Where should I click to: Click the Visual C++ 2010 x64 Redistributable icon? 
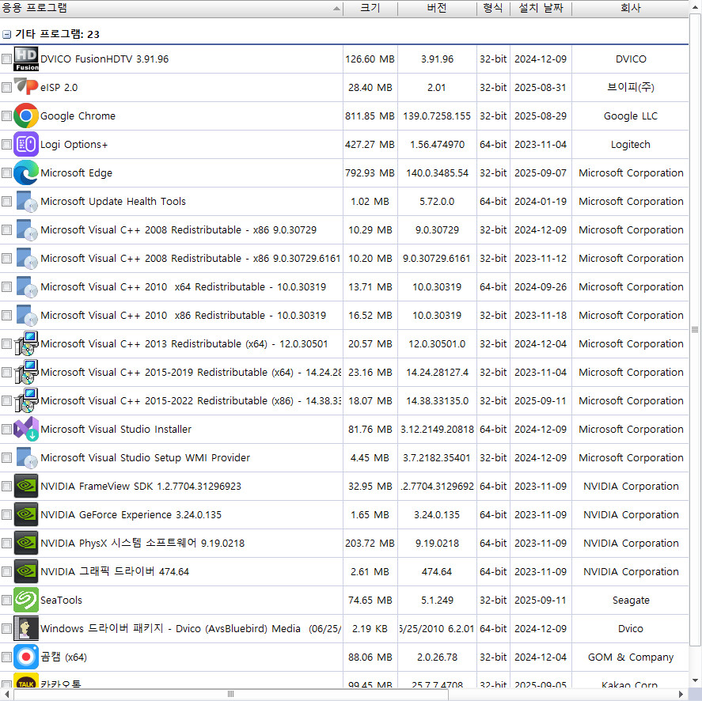coord(26,287)
